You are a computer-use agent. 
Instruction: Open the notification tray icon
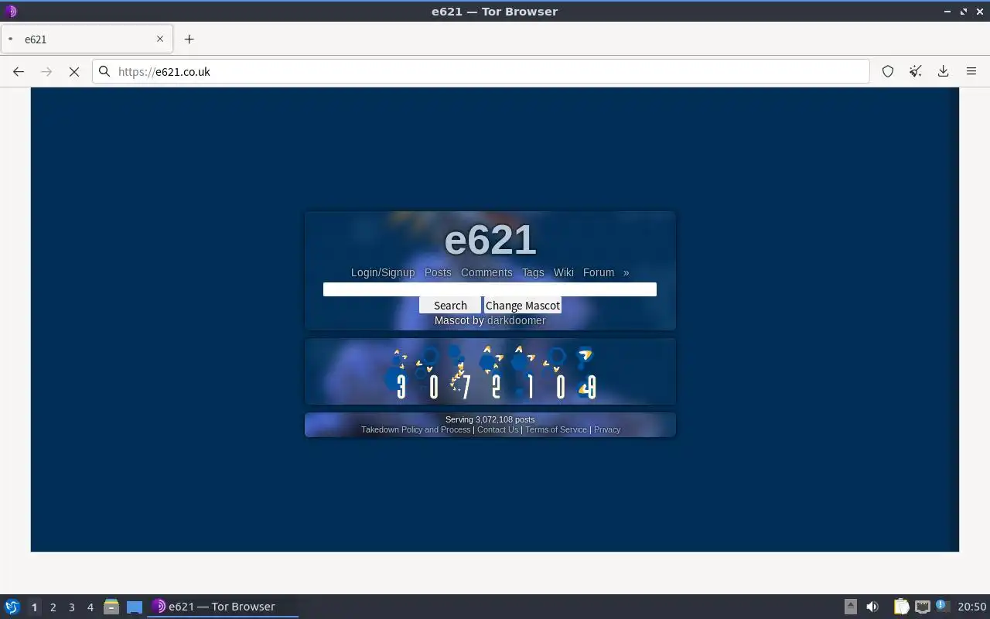(x=941, y=606)
